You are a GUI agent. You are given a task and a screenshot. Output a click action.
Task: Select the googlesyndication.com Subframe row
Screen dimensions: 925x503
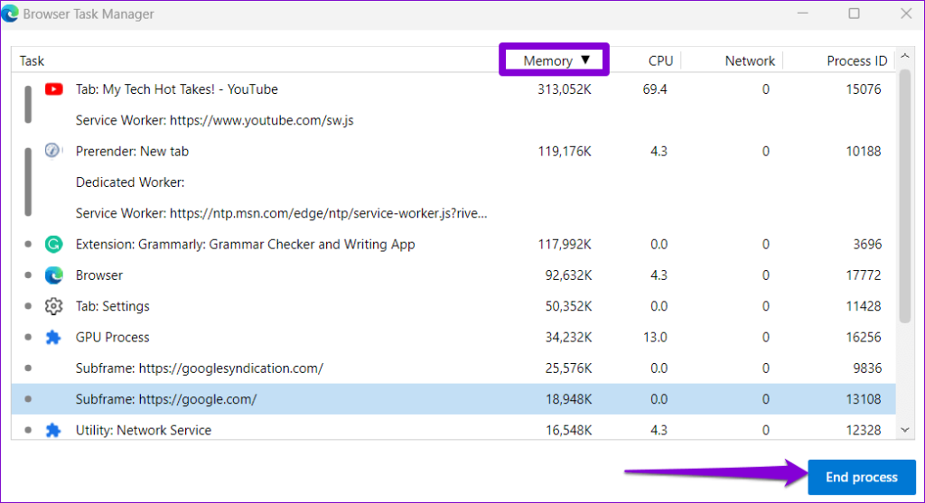tap(453, 368)
